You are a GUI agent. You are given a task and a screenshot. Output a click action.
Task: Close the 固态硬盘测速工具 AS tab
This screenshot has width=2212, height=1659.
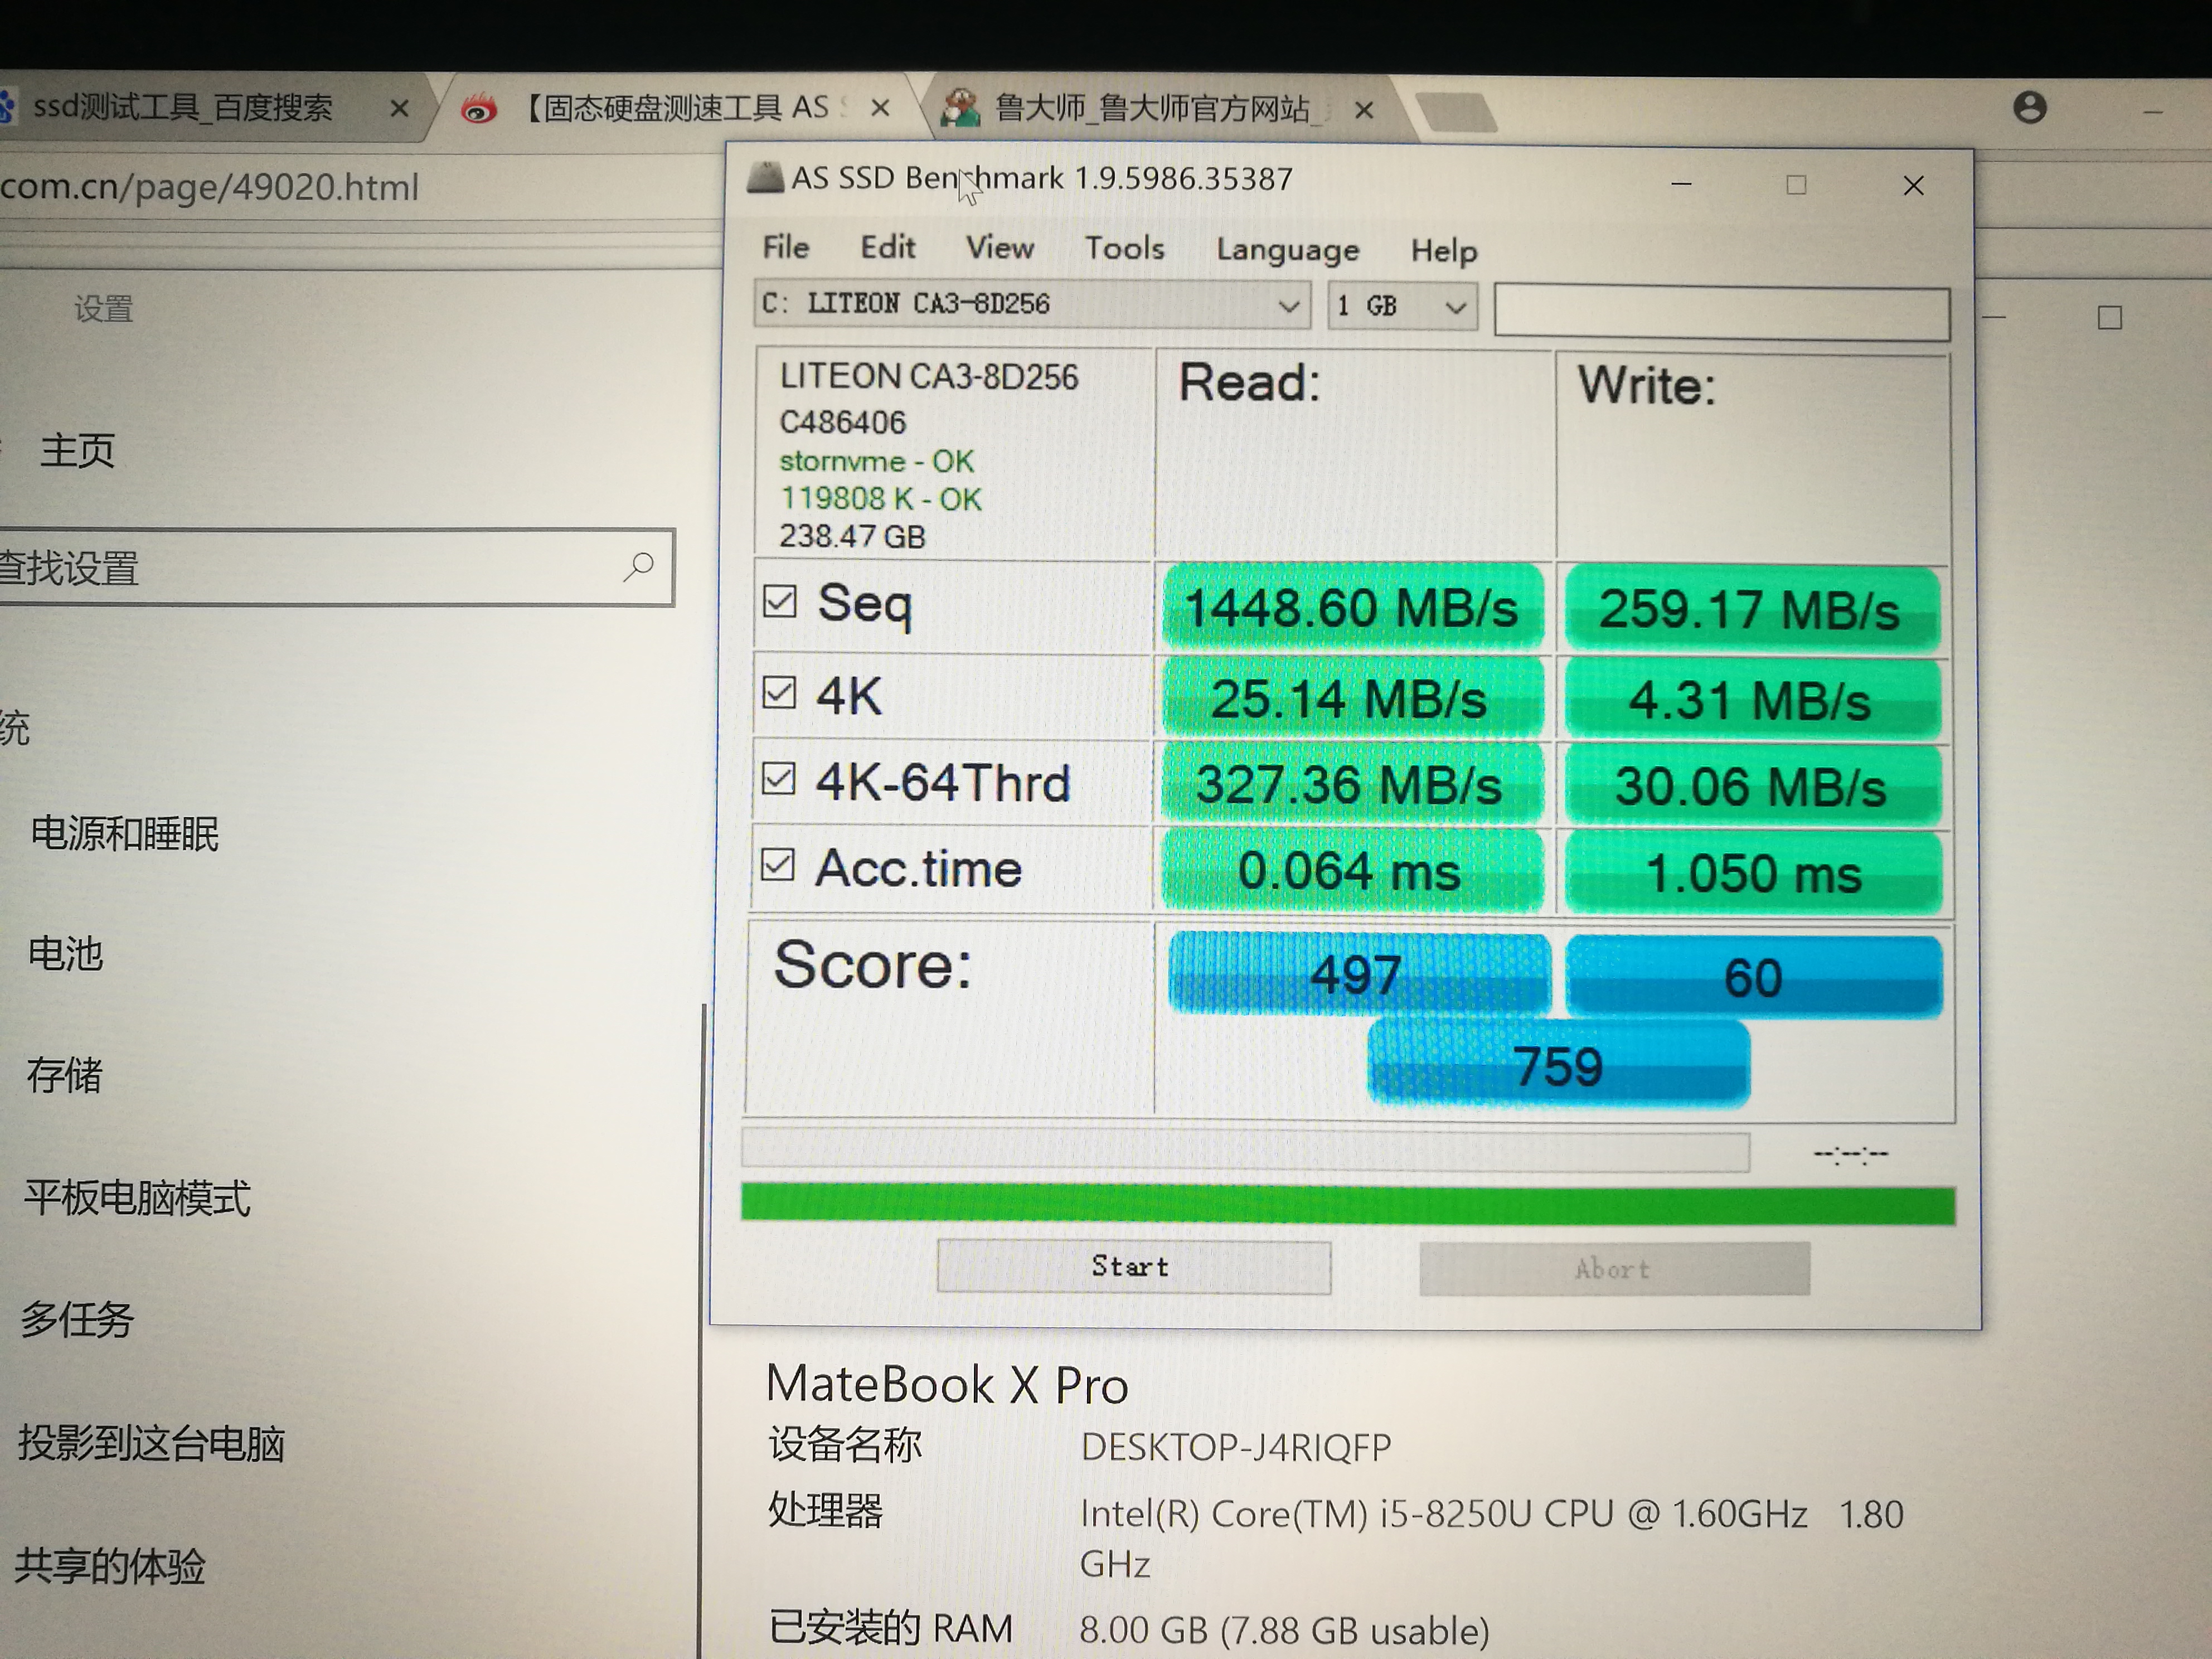pyautogui.click(x=880, y=108)
